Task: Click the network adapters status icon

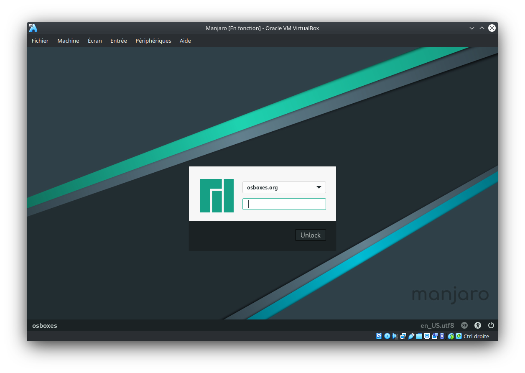Action: pyautogui.click(x=403, y=336)
